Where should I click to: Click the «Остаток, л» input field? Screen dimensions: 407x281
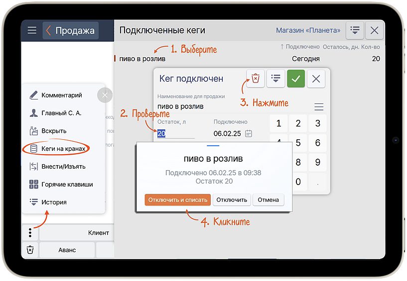click(175, 133)
